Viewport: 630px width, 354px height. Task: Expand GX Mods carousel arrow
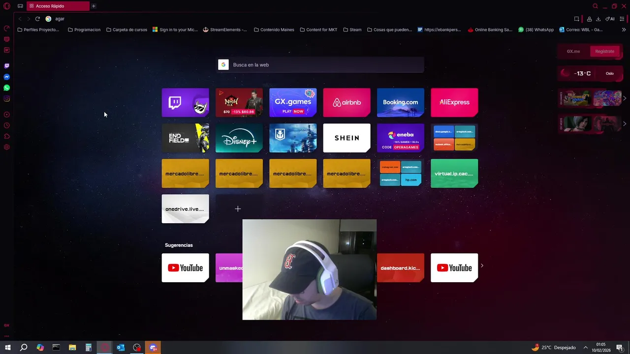click(x=625, y=123)
